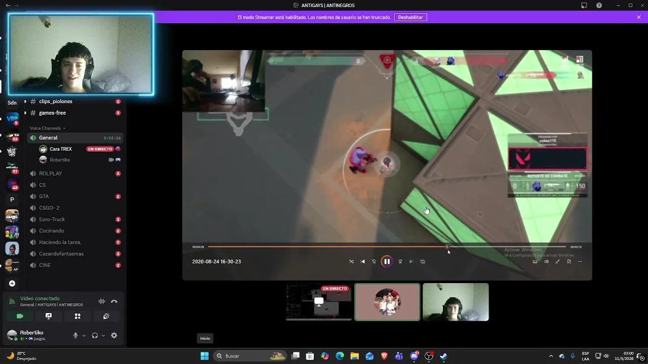648x364 pixels.
Task: Open the subtitles/captions icon in player
Action: (535, 261)
